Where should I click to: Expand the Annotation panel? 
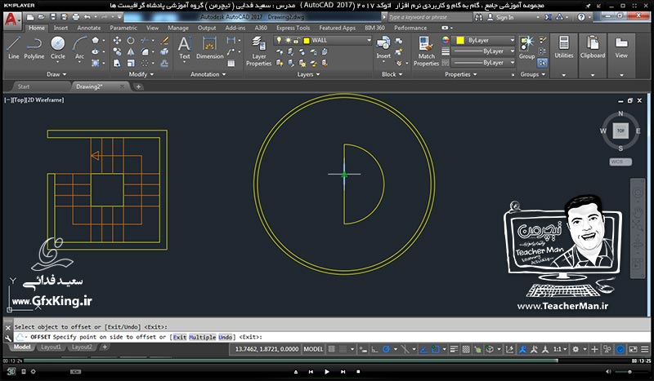(208, 74)
